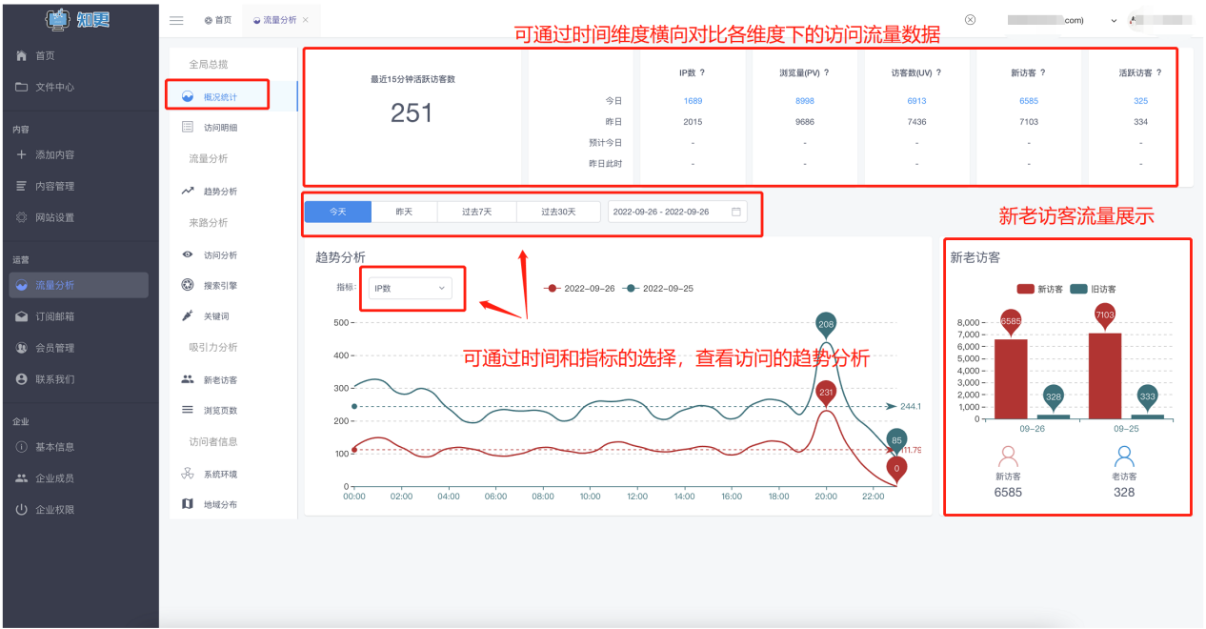The width and height of the screenshot is (1206, 629).
Task: Click the 老访客 person icon below the bar chart
Action: 1124,457
